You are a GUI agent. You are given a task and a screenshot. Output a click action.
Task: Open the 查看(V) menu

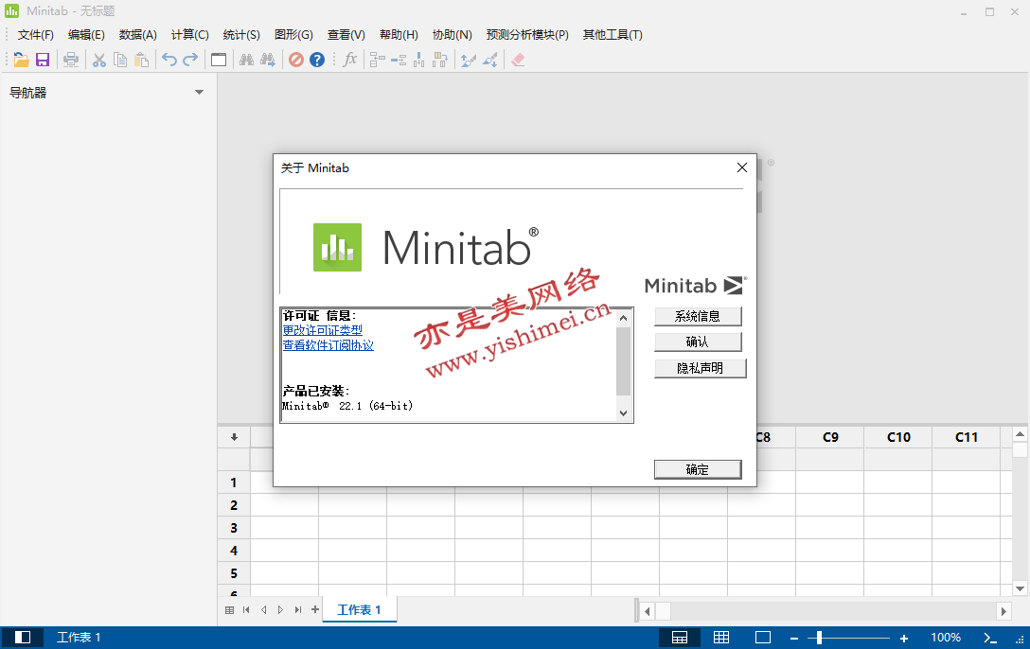click(x=346, y=35)
